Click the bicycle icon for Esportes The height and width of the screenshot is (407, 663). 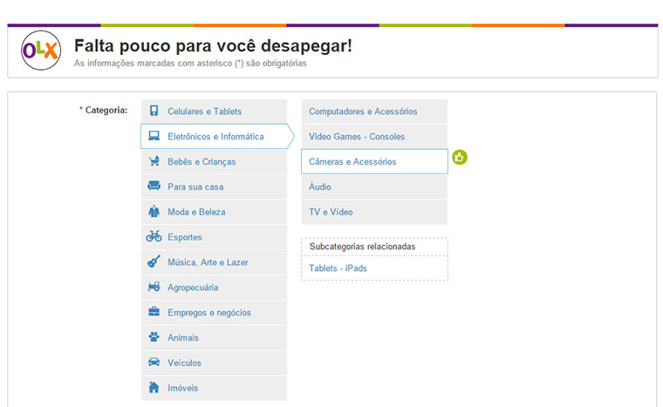point(154,237)
